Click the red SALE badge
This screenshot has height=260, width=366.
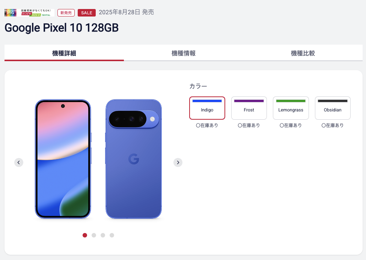tap(87, 13)
